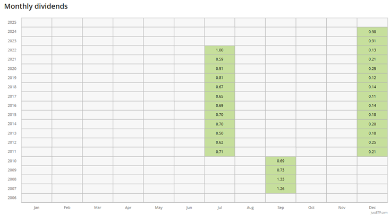The image size is (390, 217).
Task: Click the 1.00 dividend cell for July 2022
Action: coord(219,50)
